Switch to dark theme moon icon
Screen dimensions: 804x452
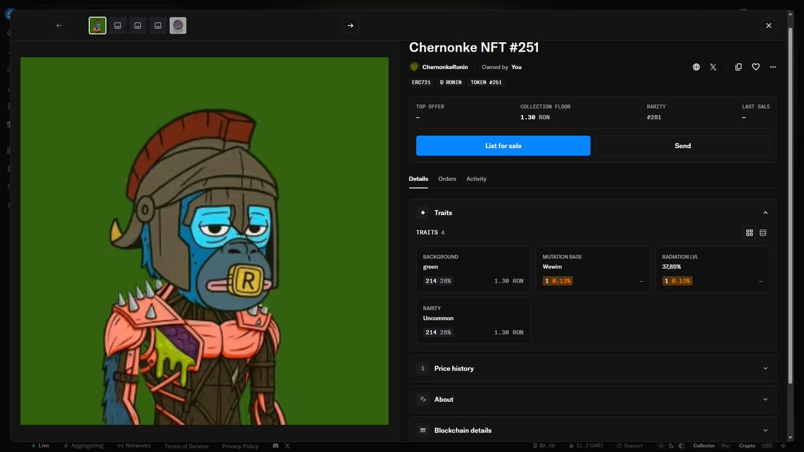click(x=671, y=445)
